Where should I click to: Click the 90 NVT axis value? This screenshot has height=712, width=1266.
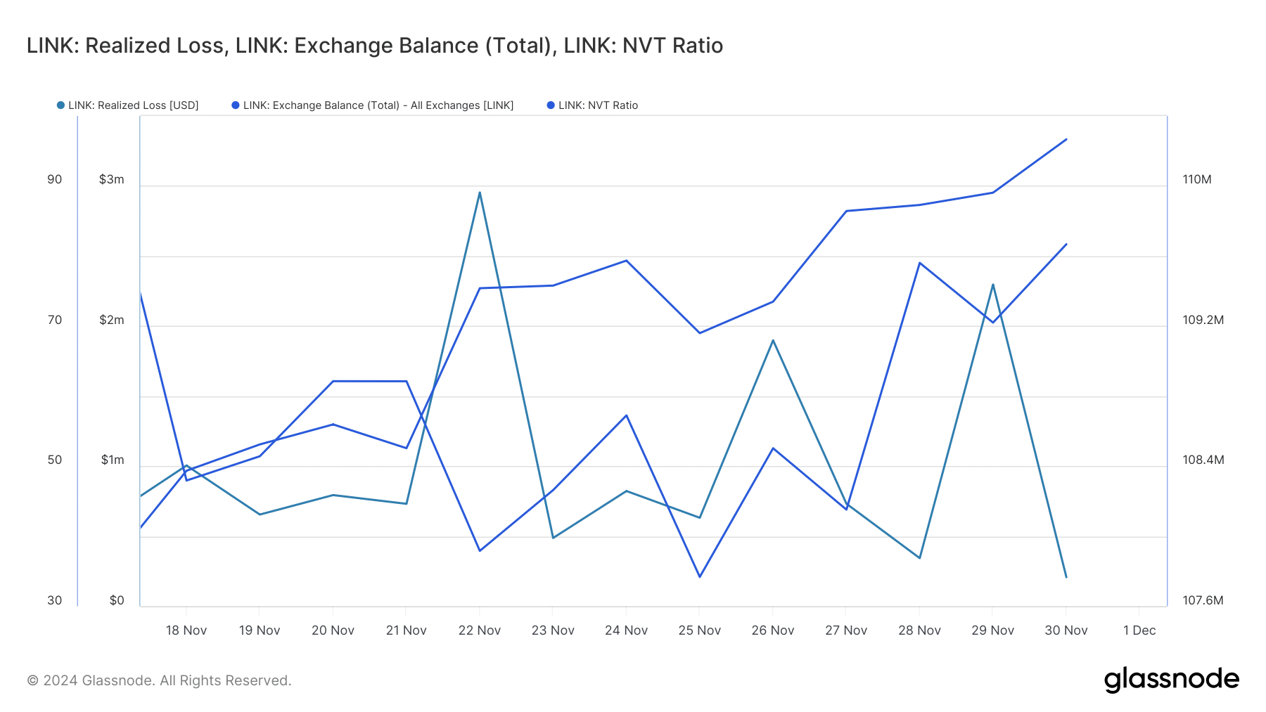point(55,179)
